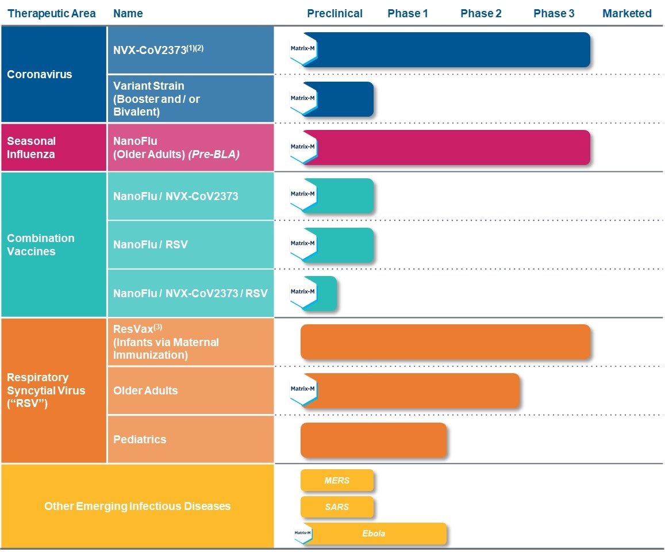Select the Matrix-M badge in the RSV Older Adults row
The image size is (665, 552).
[302, 389]
